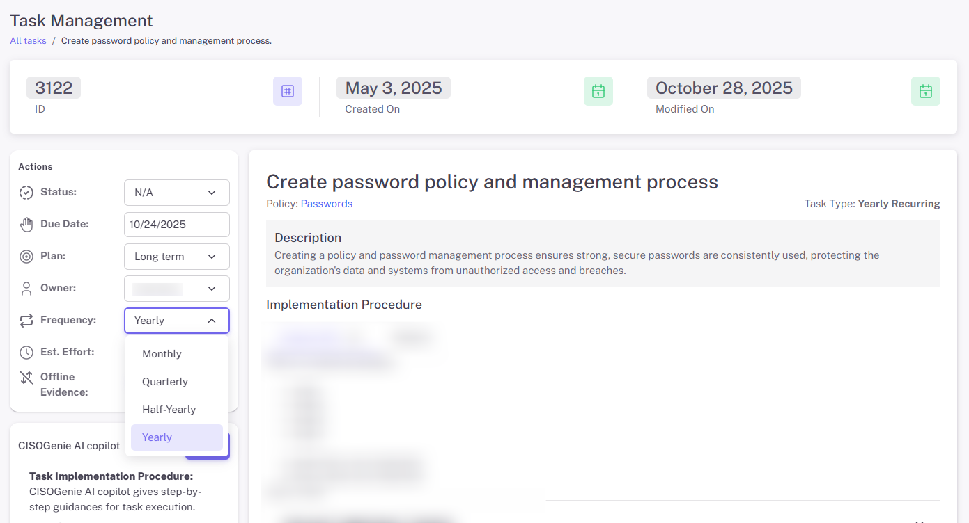Click the Owner person icon

26,289
